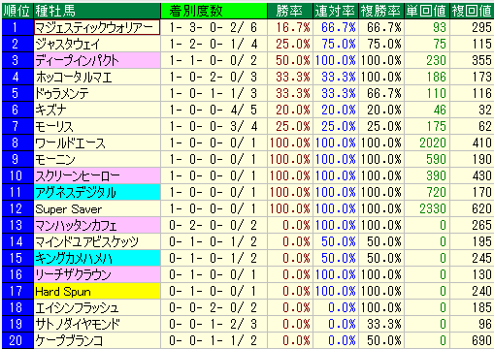Select sire マンハッタンカフェ
The height and width of the screenshot is (349, 494).
(x=97, y=225)
